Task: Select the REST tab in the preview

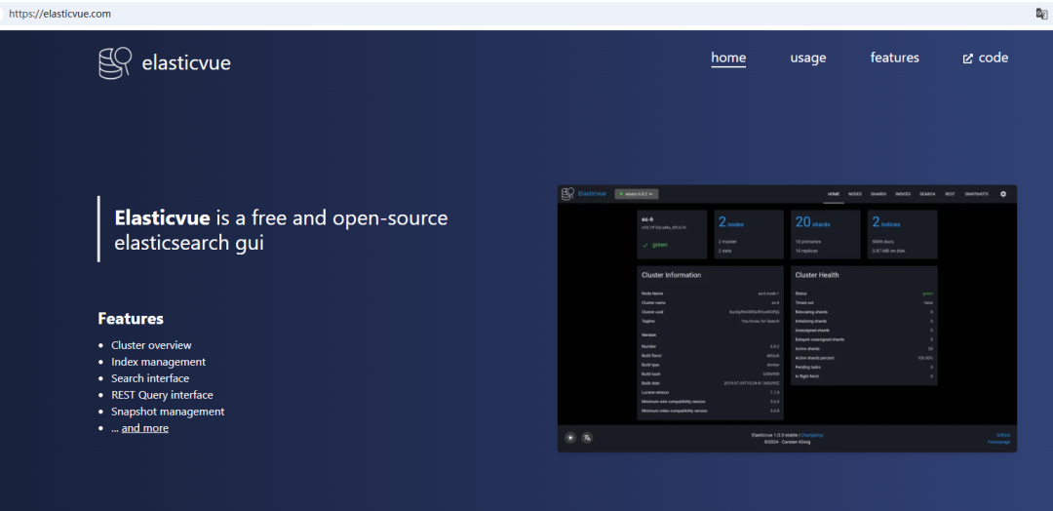Action: (x=950, y=194)
